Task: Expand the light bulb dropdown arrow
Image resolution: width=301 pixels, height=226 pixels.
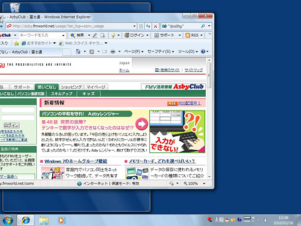Action: click(x=119, y=36)
